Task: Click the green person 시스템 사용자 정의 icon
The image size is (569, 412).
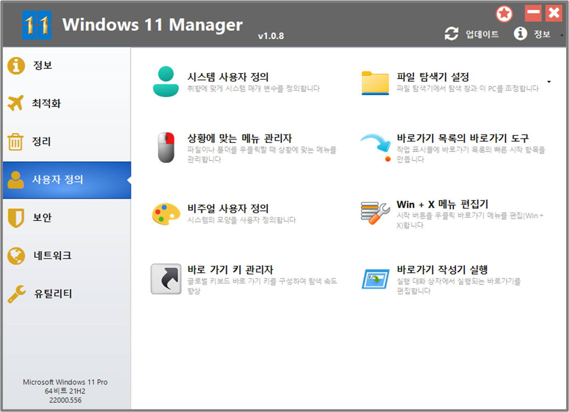Action: pos(166,82)
